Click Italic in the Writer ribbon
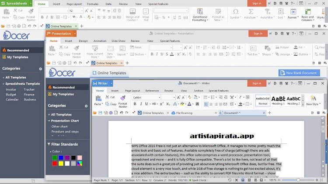The width and height of the screenshot is (328, 184). pyautogui.click(x=141, y=104)
